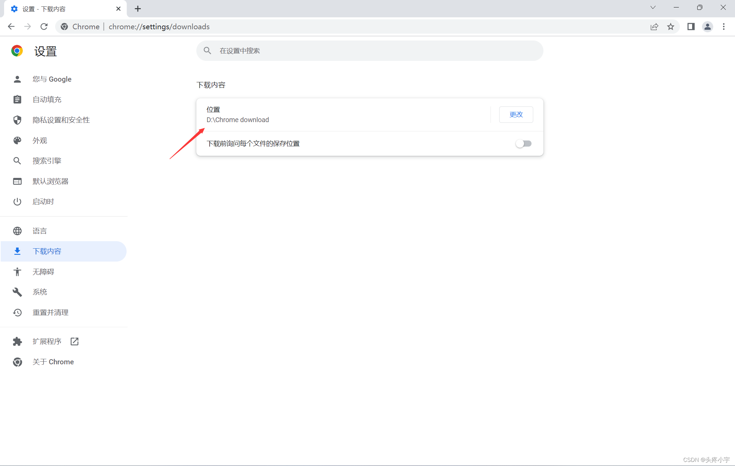The image size is (735, 466).
Task: Open 自动填充 settings section
Action: tap(64, 100)
